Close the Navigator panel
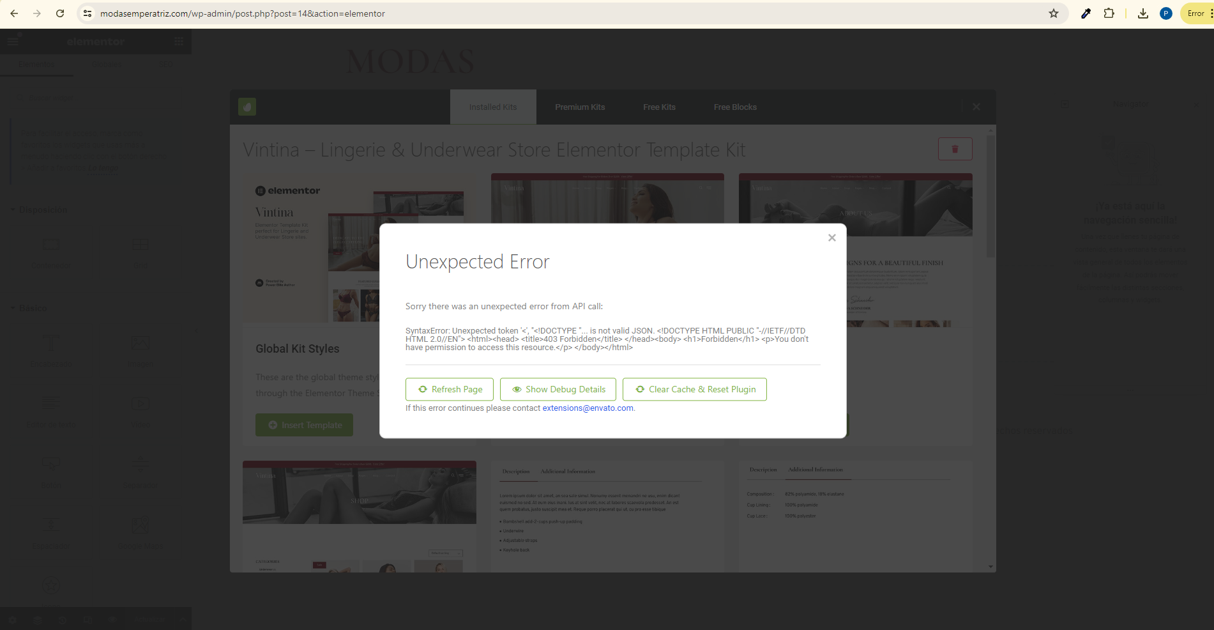1214x630 pixels. click(x=1196, y=104)
